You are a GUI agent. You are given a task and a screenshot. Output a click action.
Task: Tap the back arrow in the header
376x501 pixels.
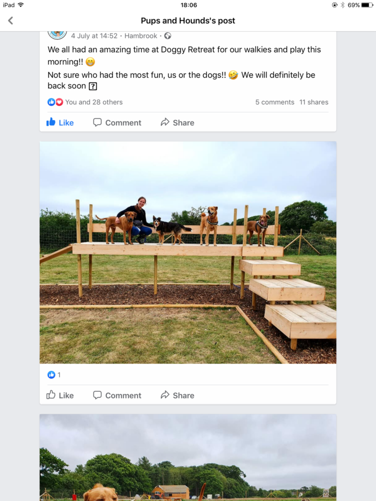click(10, 21)
